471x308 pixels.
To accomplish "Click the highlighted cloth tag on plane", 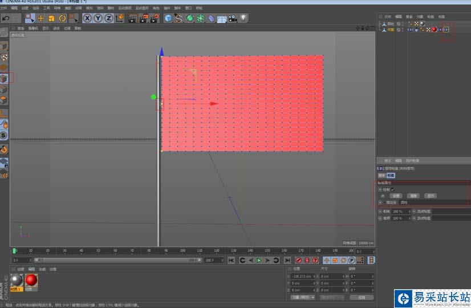I will tap(446, 30).
